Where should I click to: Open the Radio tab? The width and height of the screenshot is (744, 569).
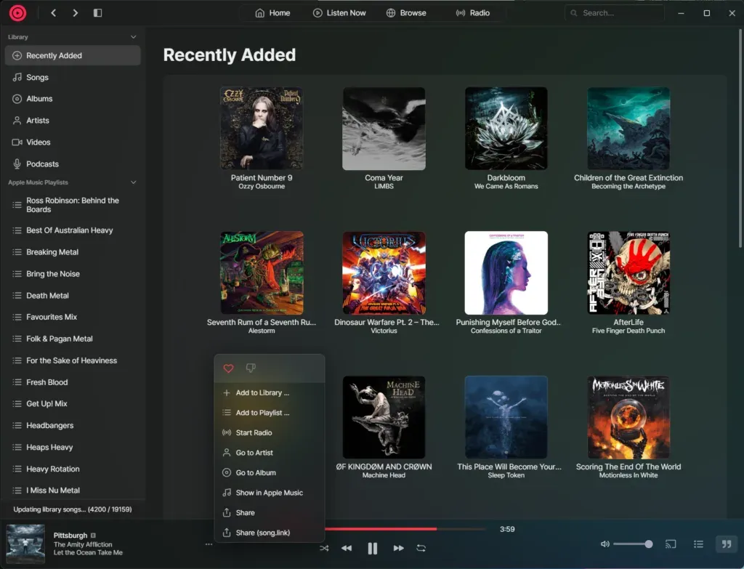472,13
